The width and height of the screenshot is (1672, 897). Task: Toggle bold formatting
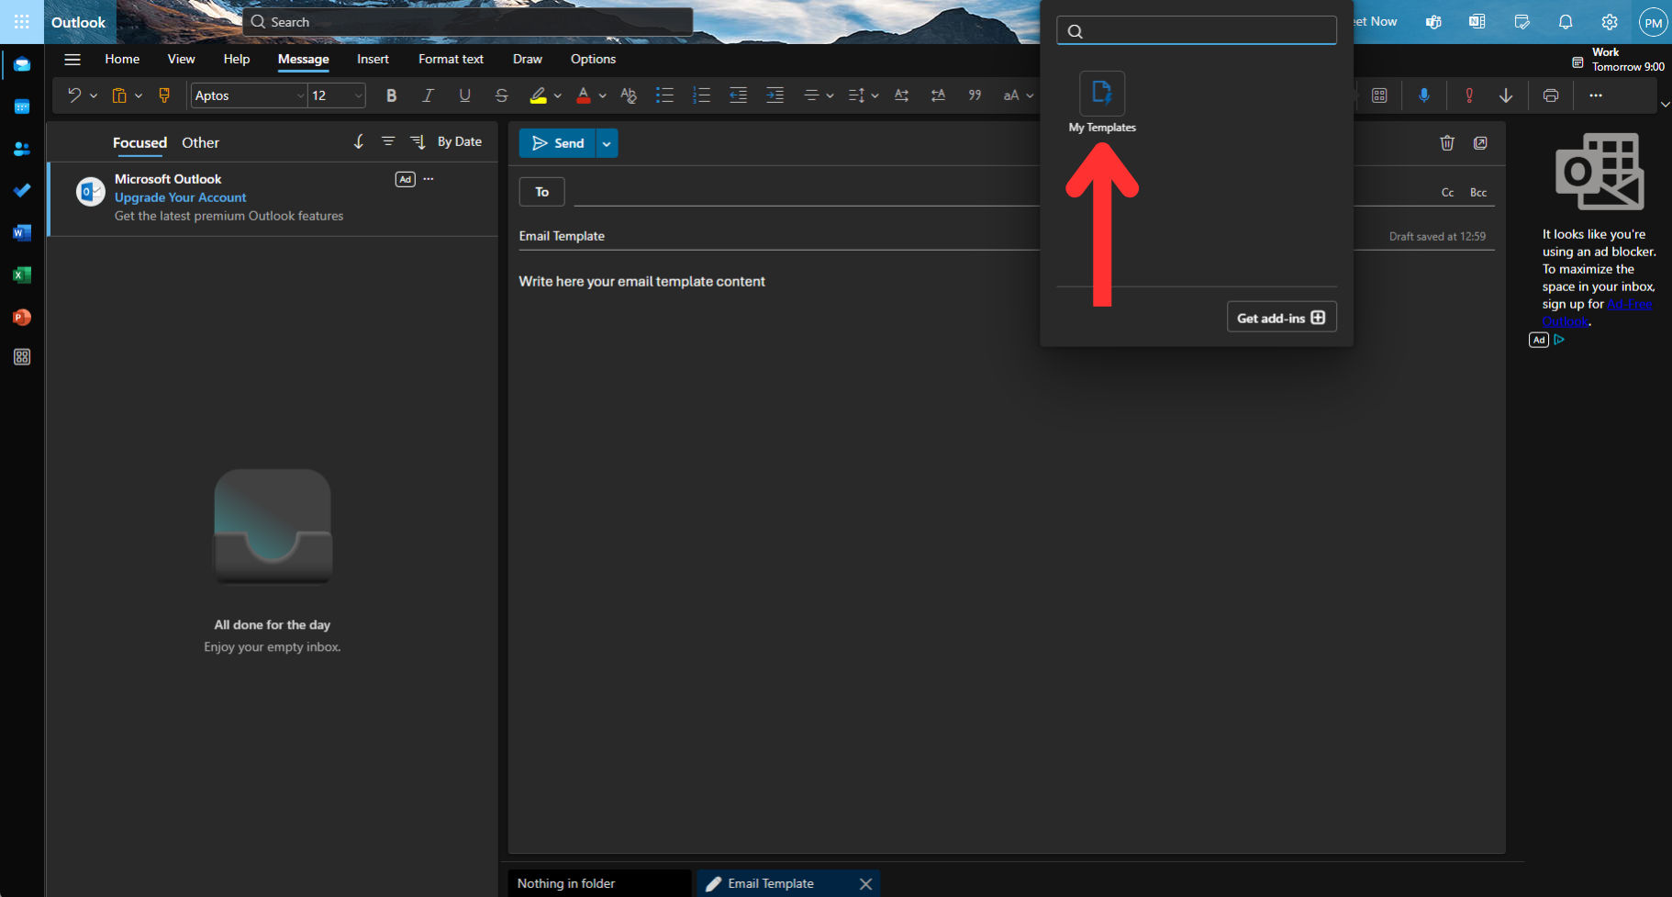coord(392,95)
